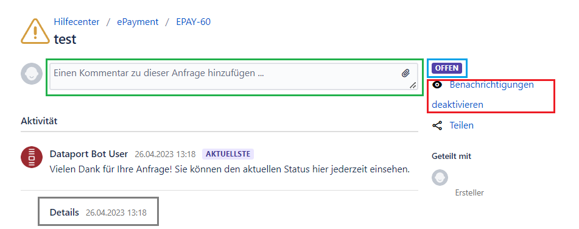
Task: Click the OFFEN status badge
Action: [x=447, y=68]
